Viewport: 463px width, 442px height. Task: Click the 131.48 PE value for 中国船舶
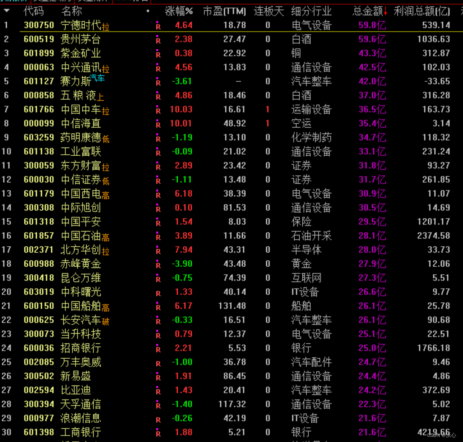(x=232, y=306)
